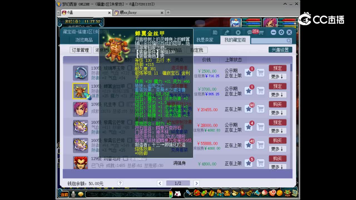Add the ¥55888.00 item to cart
356x200 pixels.
(260, 145)
